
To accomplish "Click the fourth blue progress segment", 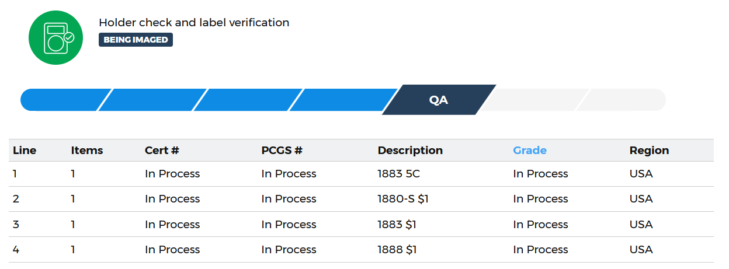I will (344, 100).
